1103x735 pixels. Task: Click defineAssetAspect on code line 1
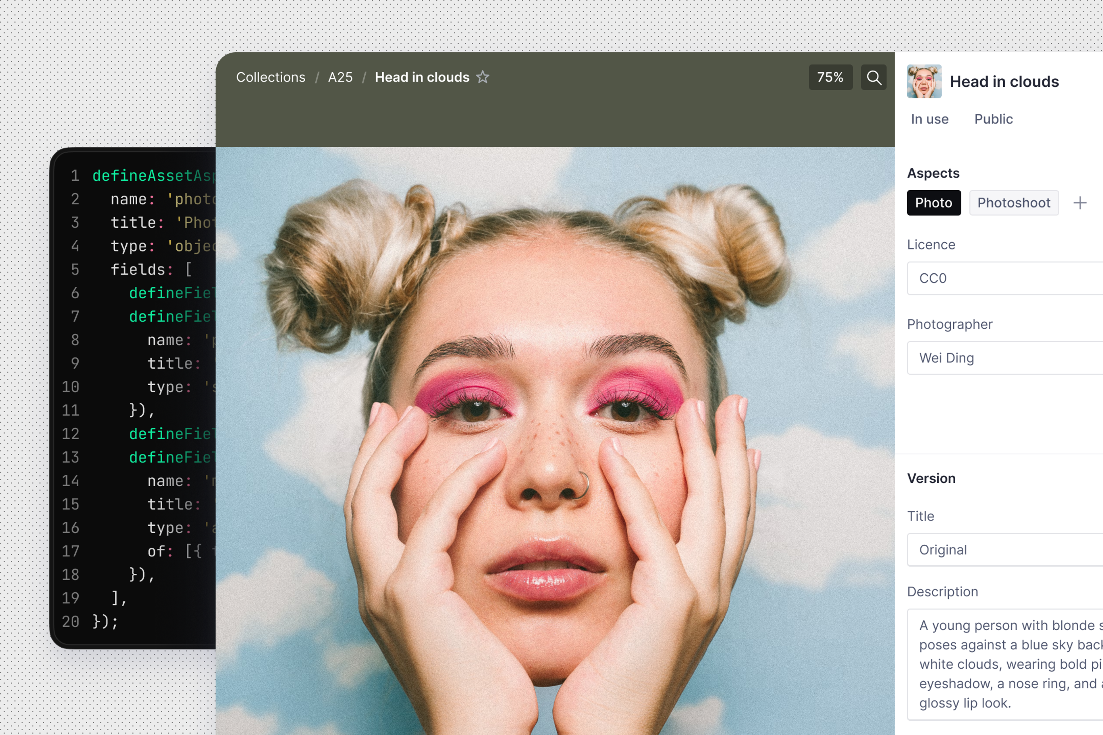153,176
